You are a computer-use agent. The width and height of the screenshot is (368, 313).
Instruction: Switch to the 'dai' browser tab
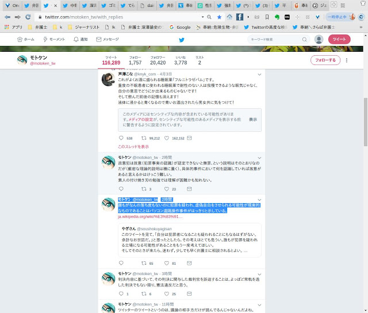(x=147, y=6)
